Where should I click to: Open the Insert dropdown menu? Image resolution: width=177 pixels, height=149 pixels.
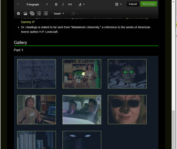pos(59,14)
